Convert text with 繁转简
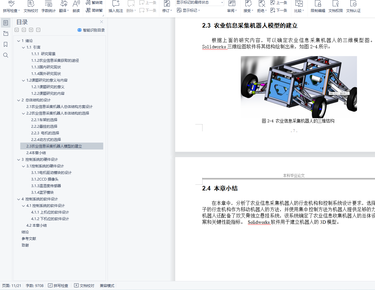Image resolution: width=375 pixels, height=290 pixels. point(94,3)
